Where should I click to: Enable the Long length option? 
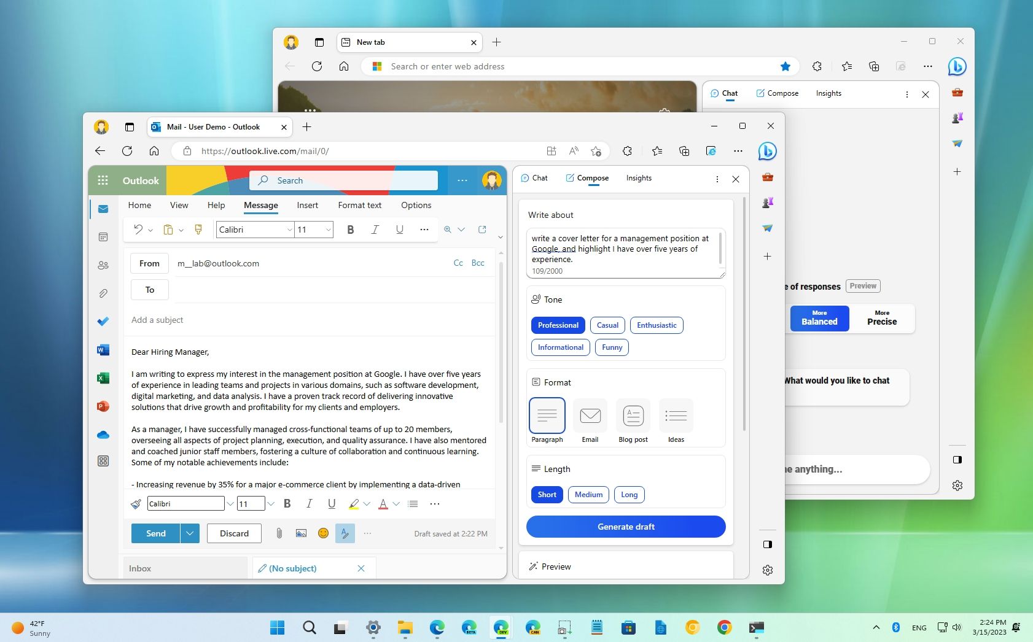tap(629, 495)
